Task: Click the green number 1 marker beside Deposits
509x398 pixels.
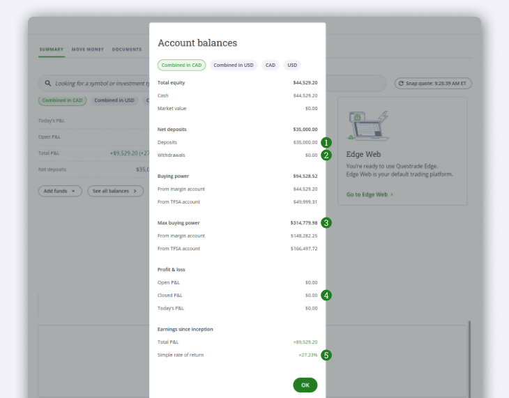Action: 326,142
